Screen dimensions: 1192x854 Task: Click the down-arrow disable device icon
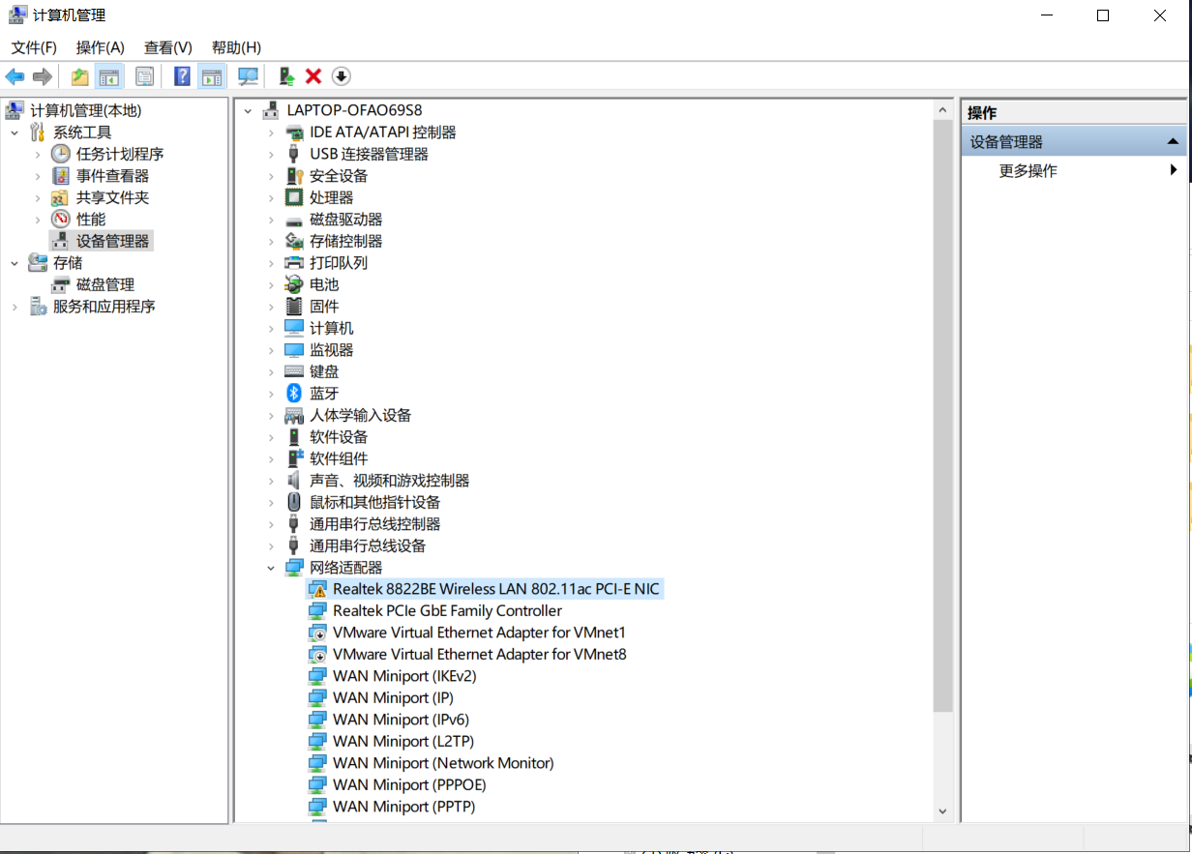coord(341,76)
